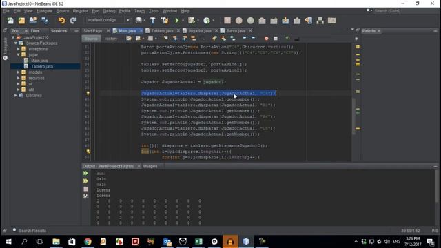Open the Profile Project dropdown arrow
Screen dimensions: 441x248
(214, 21)
